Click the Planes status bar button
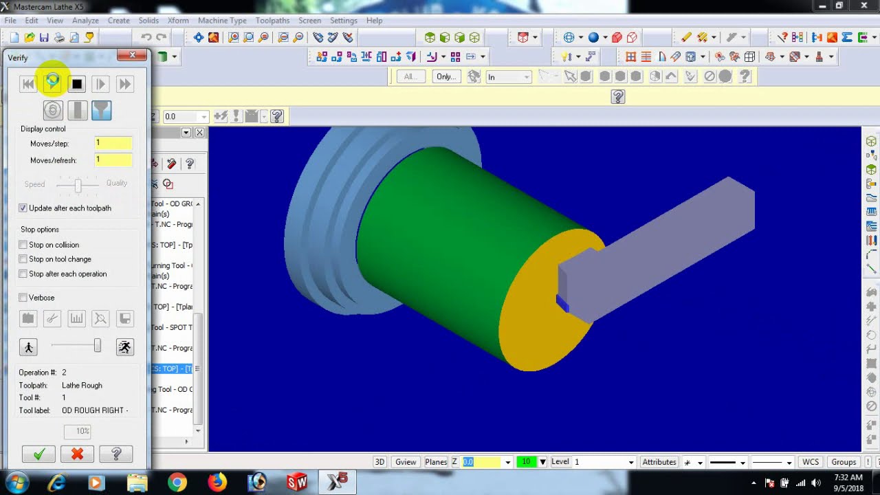Screen dimensions: 880x495 pyautogui.click(x=436, y=462)
